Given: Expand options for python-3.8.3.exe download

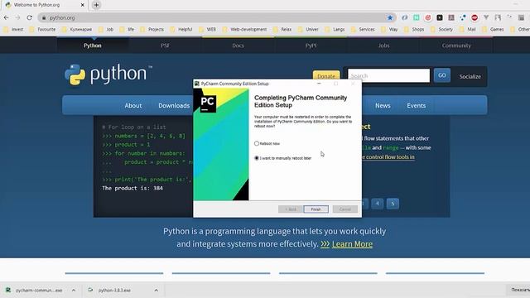Looking at the screenshot, I should pyautogui.click(x=156, y=291).
